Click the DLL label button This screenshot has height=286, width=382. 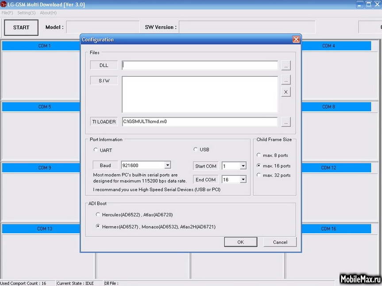[104, 65]
